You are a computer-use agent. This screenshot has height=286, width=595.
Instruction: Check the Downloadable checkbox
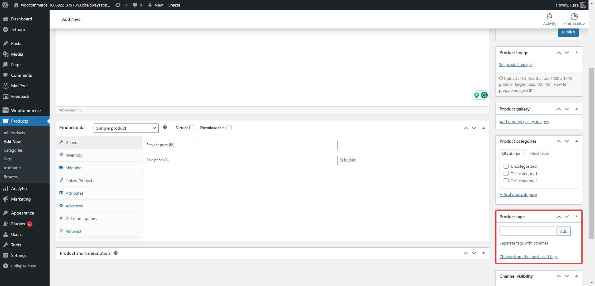[x=229, y=128]
